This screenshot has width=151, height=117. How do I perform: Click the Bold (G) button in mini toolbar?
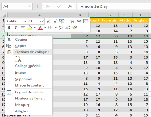coord(9,28)
